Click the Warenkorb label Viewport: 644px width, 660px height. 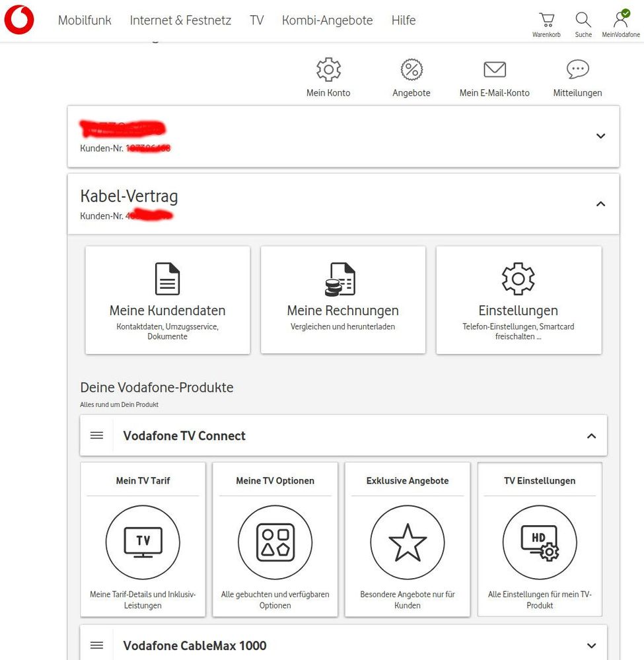[x=546, y=34]
